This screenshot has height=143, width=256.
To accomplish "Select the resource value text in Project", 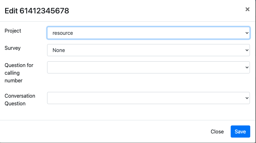I will pyautogui.click(x=63, y=33).
